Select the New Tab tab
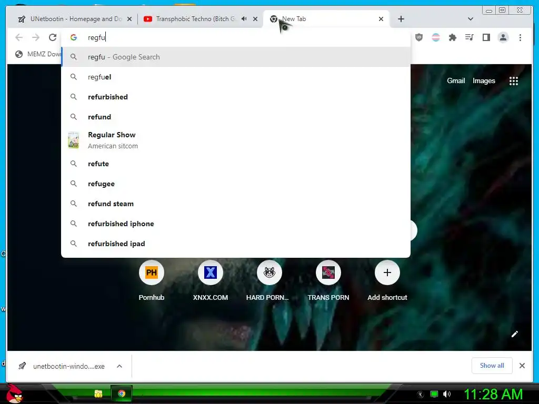Image resolution: width=539 pixels, height=404 pixels. pos(326,19)
